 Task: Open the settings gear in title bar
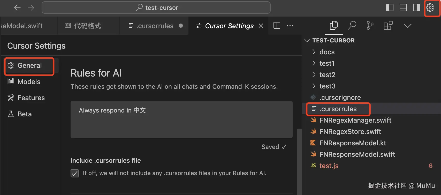pyautogui.click(x=430, y=8)
